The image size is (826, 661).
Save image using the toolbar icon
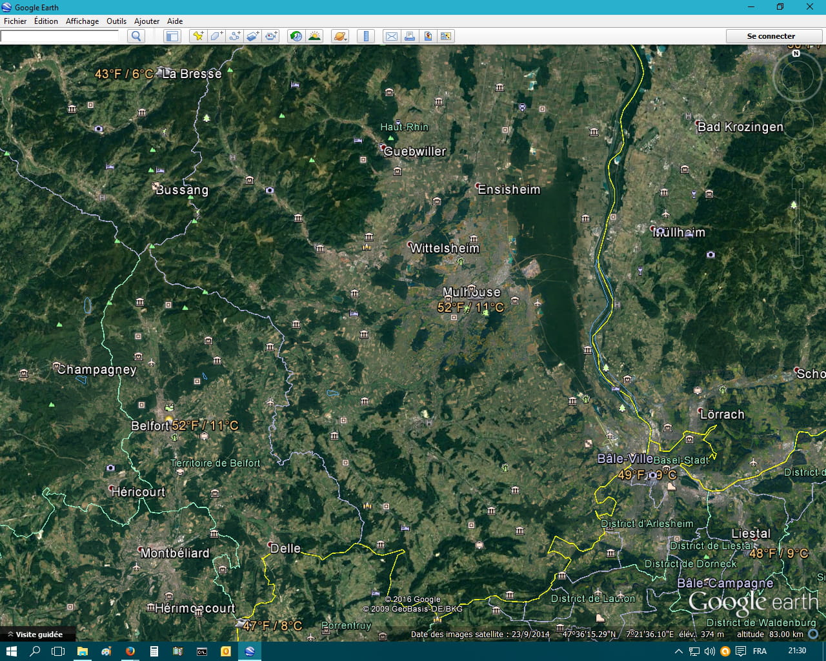click(x=445, y=36)
